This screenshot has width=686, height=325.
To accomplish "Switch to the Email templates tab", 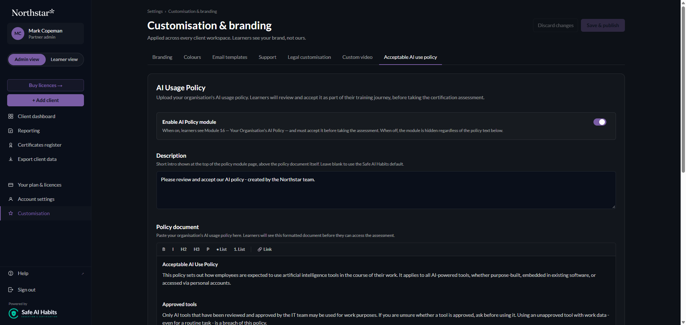I will point(230,57).
